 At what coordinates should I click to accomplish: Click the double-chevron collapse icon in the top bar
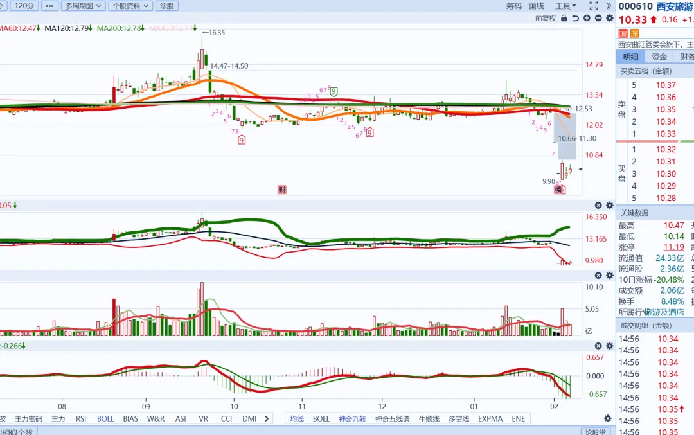[x=609, y=6]
